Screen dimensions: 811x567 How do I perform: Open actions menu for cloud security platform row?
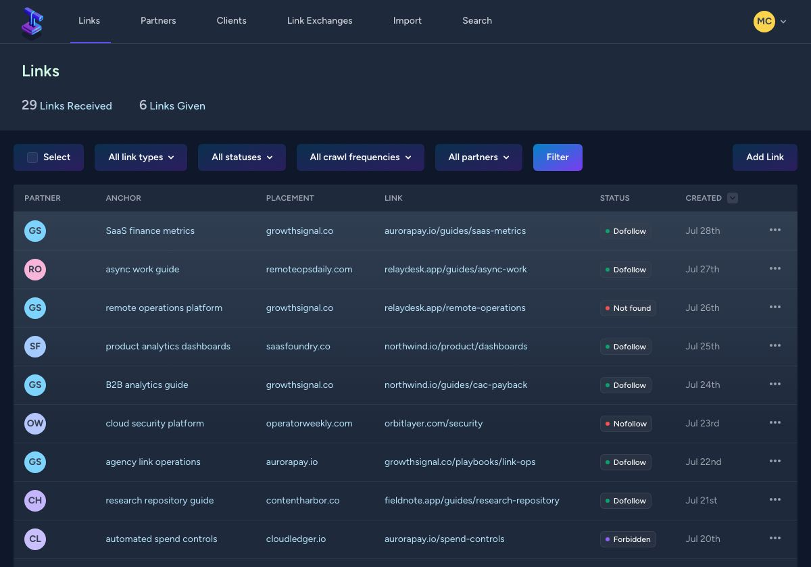point(775,422)
